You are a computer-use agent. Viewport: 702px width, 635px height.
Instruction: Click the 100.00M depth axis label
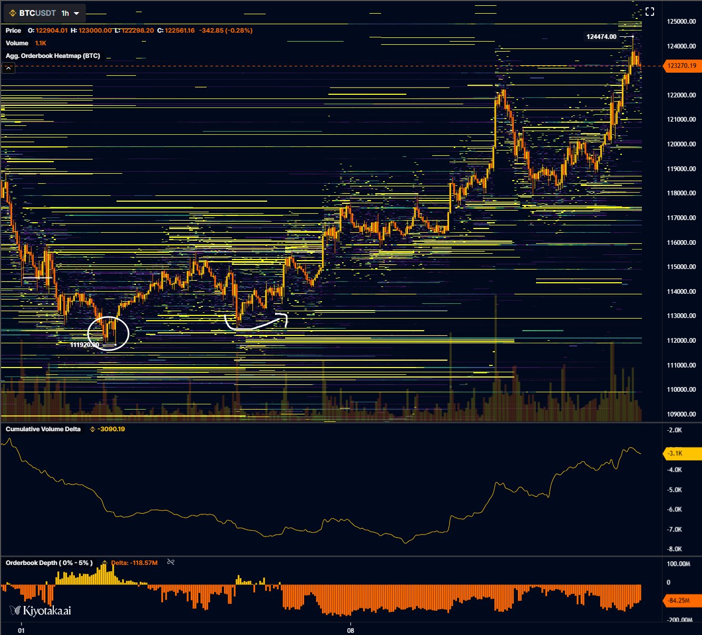(x=679, y=564)
